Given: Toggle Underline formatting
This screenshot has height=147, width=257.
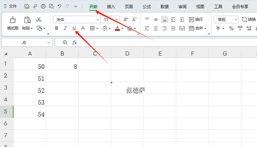Looking at the screenshot, I should (x=74, y=28).
